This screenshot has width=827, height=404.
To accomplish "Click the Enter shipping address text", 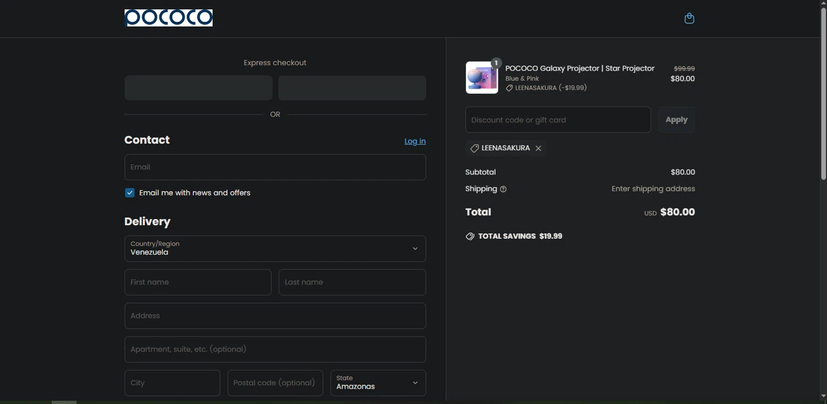I will tap(653, 189).
